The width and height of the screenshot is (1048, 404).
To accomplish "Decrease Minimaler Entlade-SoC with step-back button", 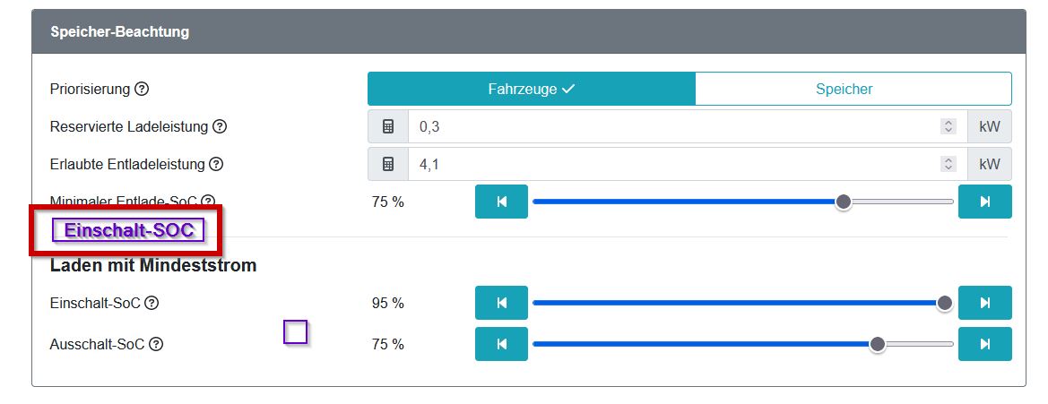I will [501, 202].
